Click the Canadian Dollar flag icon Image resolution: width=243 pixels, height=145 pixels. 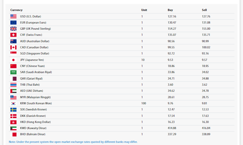click(13, 47)
